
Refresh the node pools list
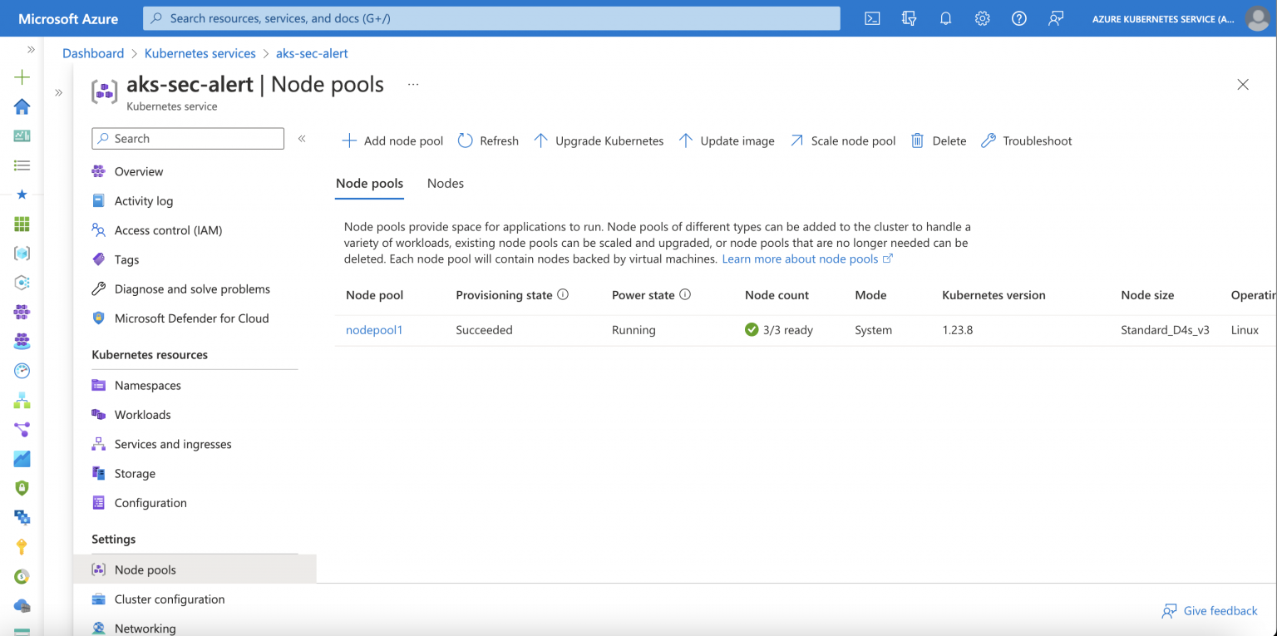488,141
